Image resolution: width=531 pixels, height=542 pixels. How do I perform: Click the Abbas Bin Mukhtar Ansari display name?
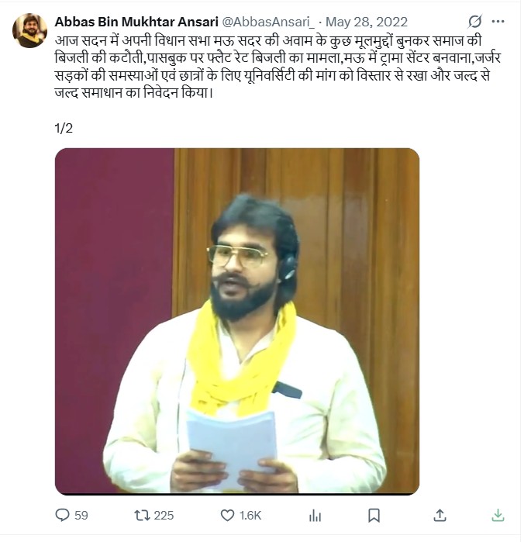pos(136,22)
